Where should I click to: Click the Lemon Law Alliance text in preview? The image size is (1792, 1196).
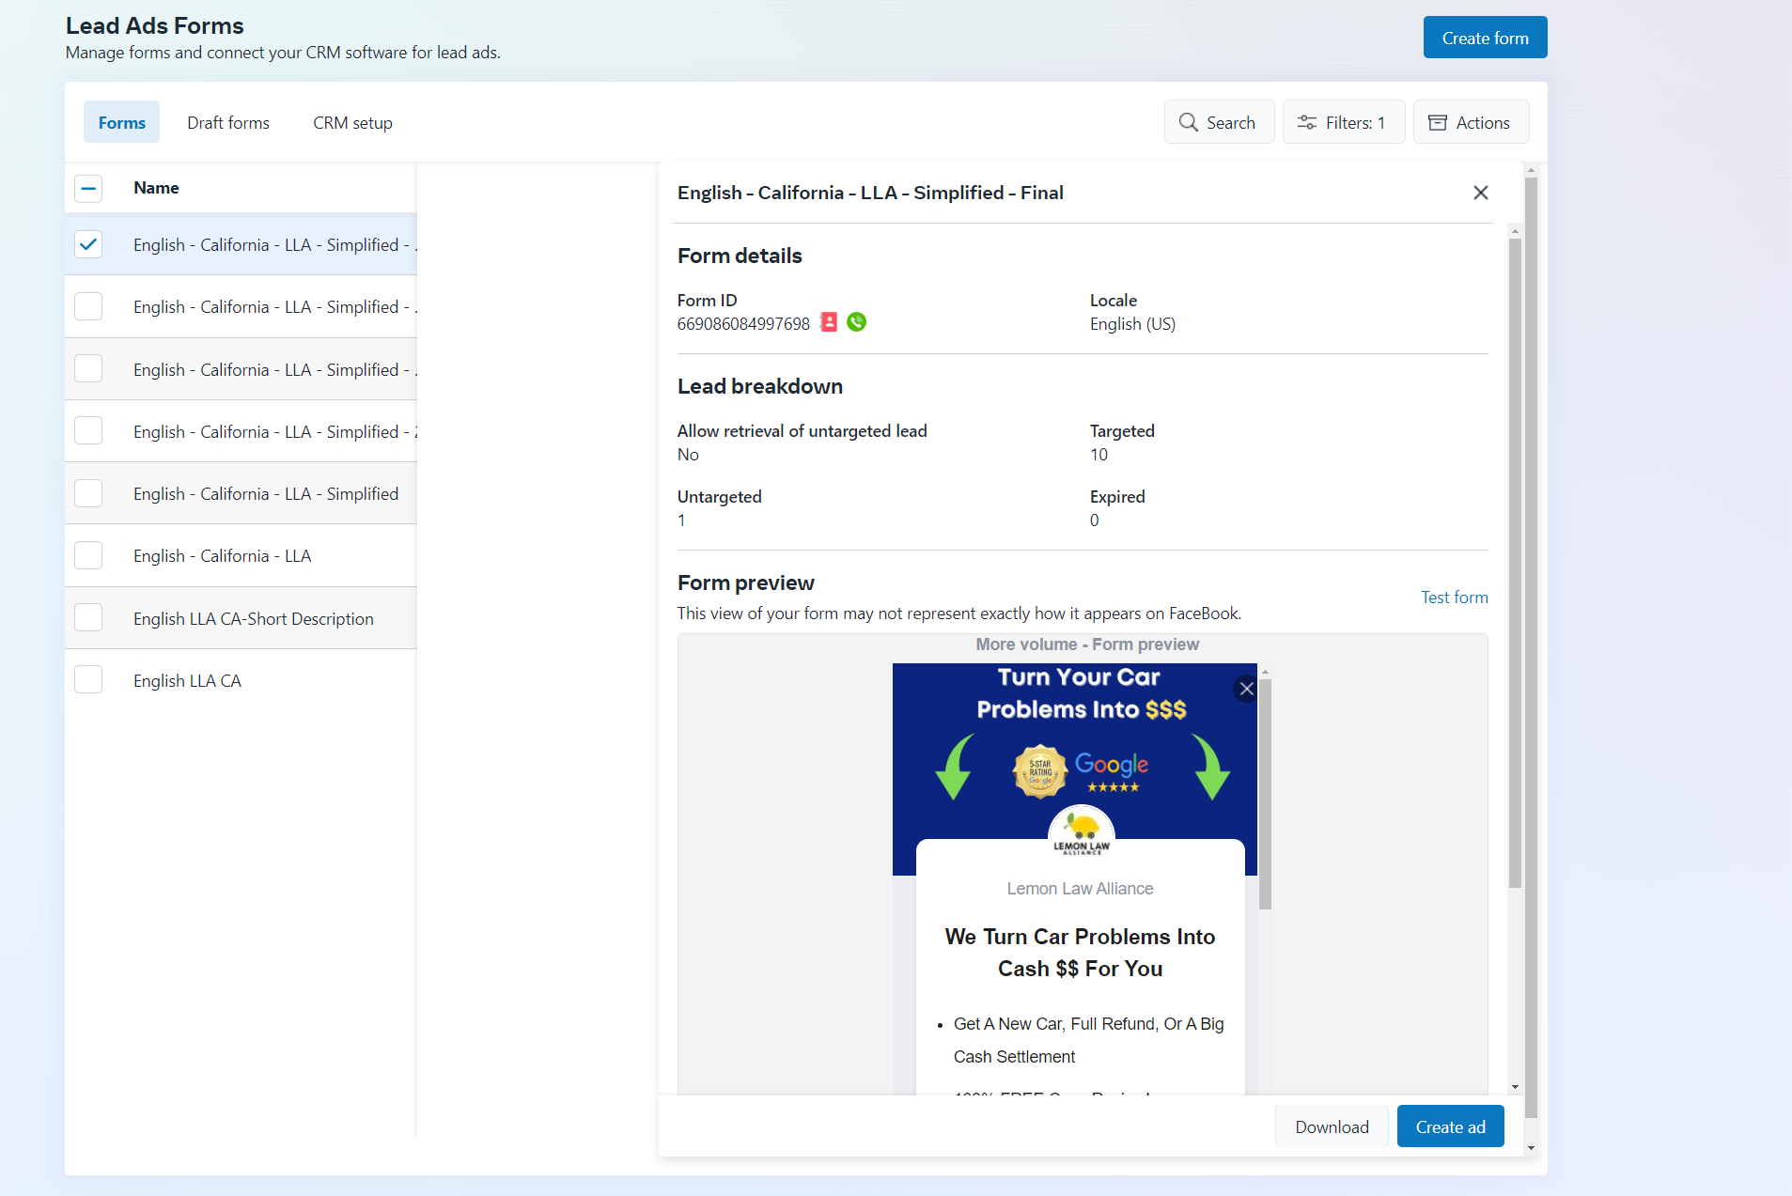[1080, 889]
